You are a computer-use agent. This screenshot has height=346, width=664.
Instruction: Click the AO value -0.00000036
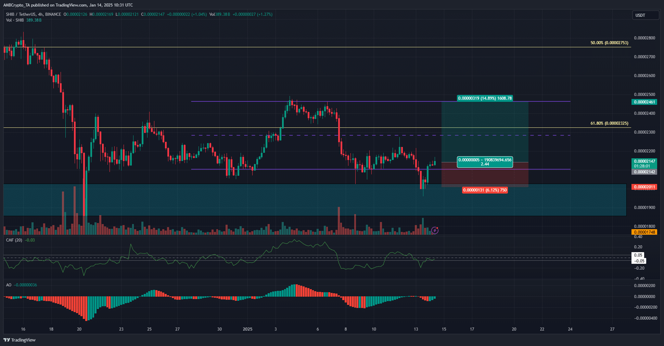[x=26, y=285]
